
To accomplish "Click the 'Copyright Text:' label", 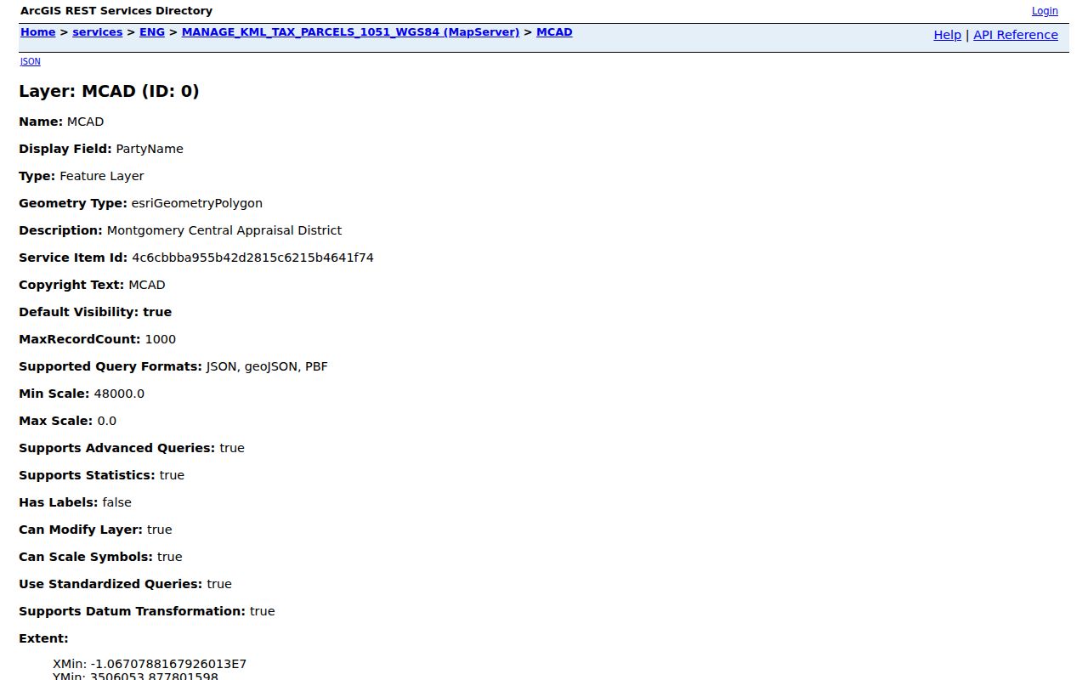I will pyautogui.click(x=72, y=285).
